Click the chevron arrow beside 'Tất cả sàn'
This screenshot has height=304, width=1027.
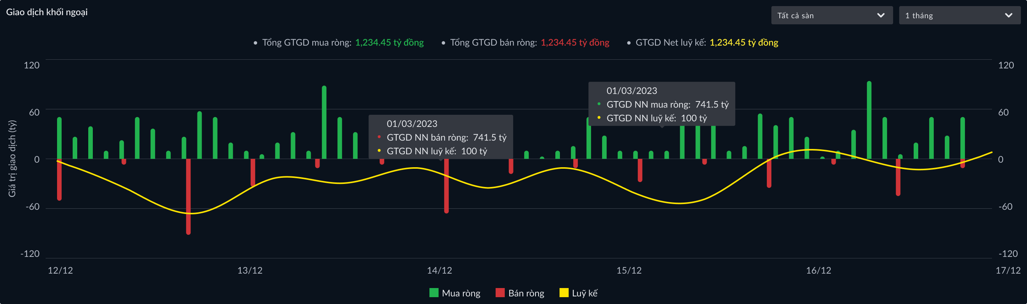click(881, 16)
